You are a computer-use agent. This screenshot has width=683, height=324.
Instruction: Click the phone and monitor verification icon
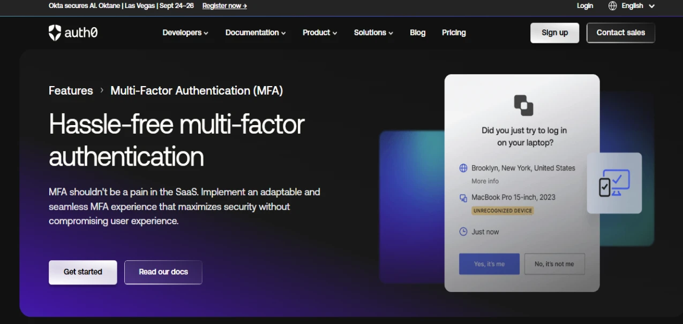(614, 183)
